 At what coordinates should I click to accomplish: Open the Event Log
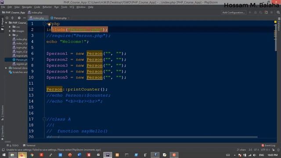[x=268, y=145]
